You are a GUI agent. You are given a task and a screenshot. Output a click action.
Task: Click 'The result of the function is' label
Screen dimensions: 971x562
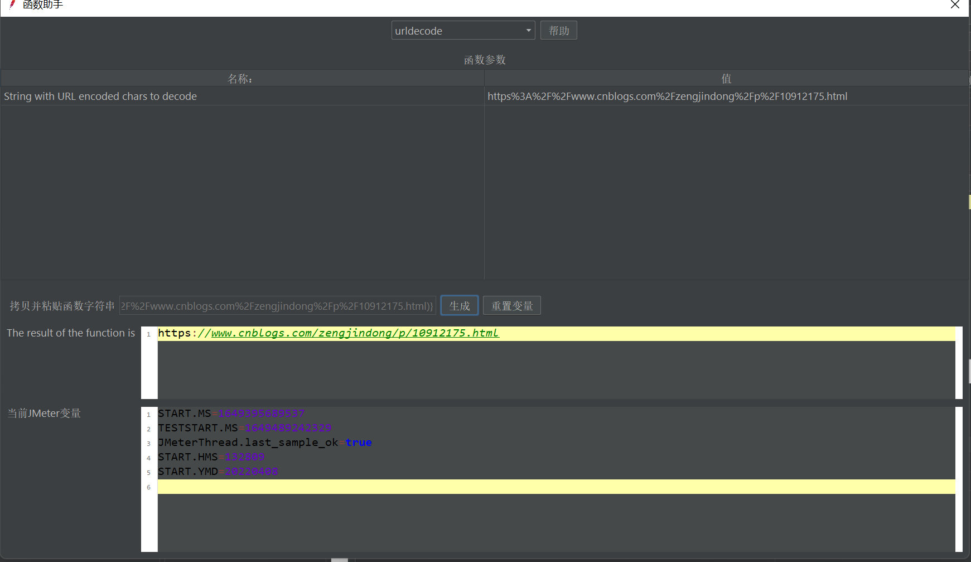(71, 333)
